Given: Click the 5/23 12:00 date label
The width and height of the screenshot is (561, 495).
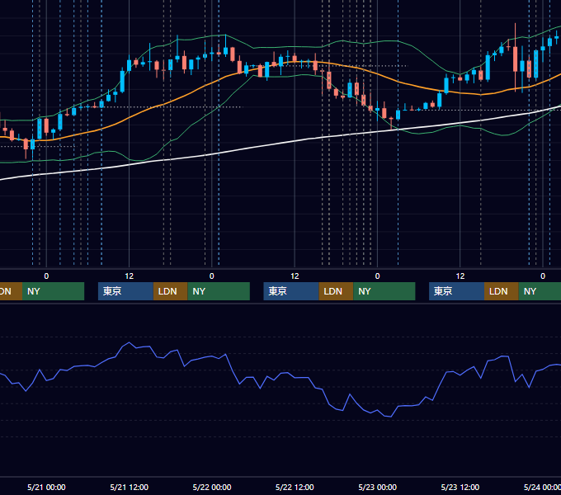Looking at the screenshot, I should [460, 487].
